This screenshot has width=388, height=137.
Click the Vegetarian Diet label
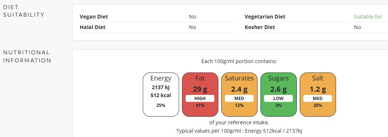pyautogui.click(x=265, y=17)
